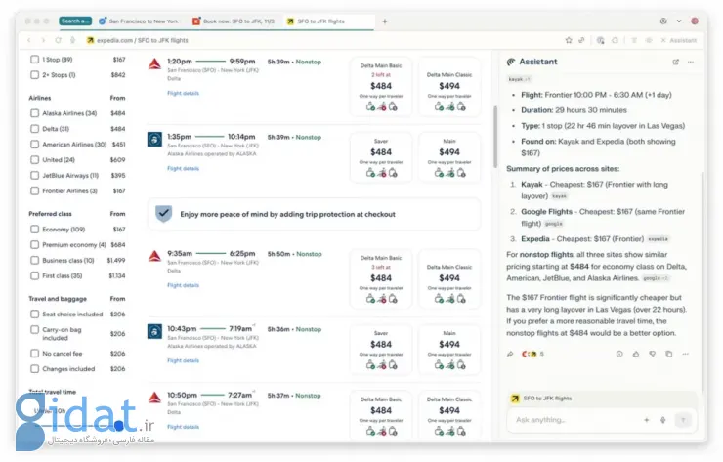Open Assistant panel more options menu

(x=691, y=62)
